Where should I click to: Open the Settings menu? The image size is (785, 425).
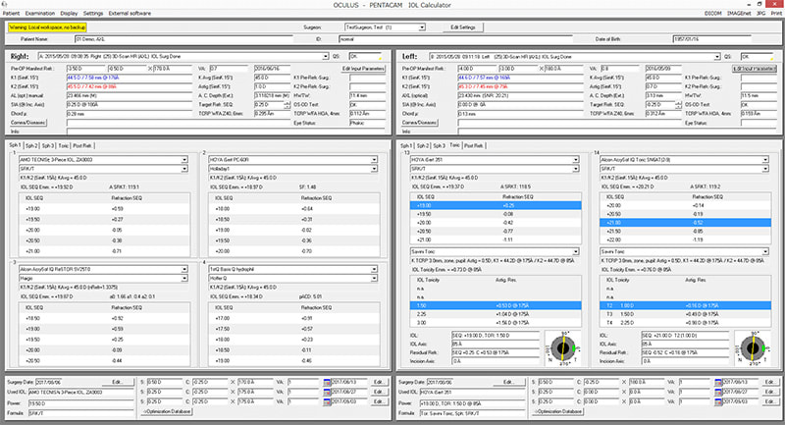[93, 13]
